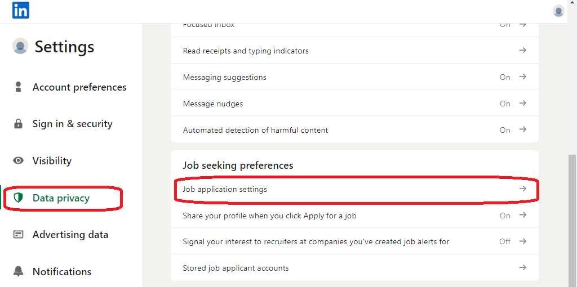
Task: Expand Read receipts and typing indicators arrow
Action: [522, 50]
